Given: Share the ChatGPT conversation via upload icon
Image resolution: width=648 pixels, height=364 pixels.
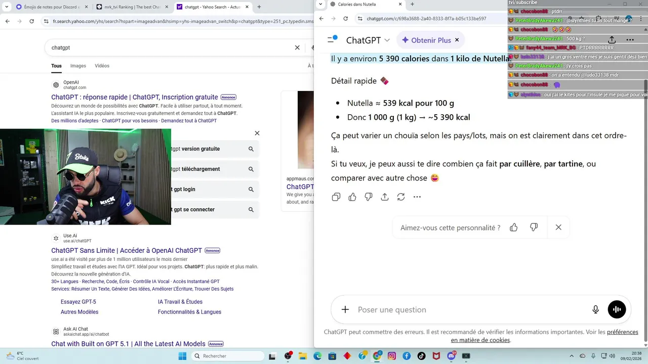Looking at the screenshot, I should pyautogui.click(x=612, y=39).
